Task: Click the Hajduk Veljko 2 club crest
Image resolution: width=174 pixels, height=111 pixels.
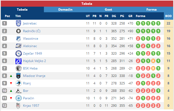Action: (18, 61)
